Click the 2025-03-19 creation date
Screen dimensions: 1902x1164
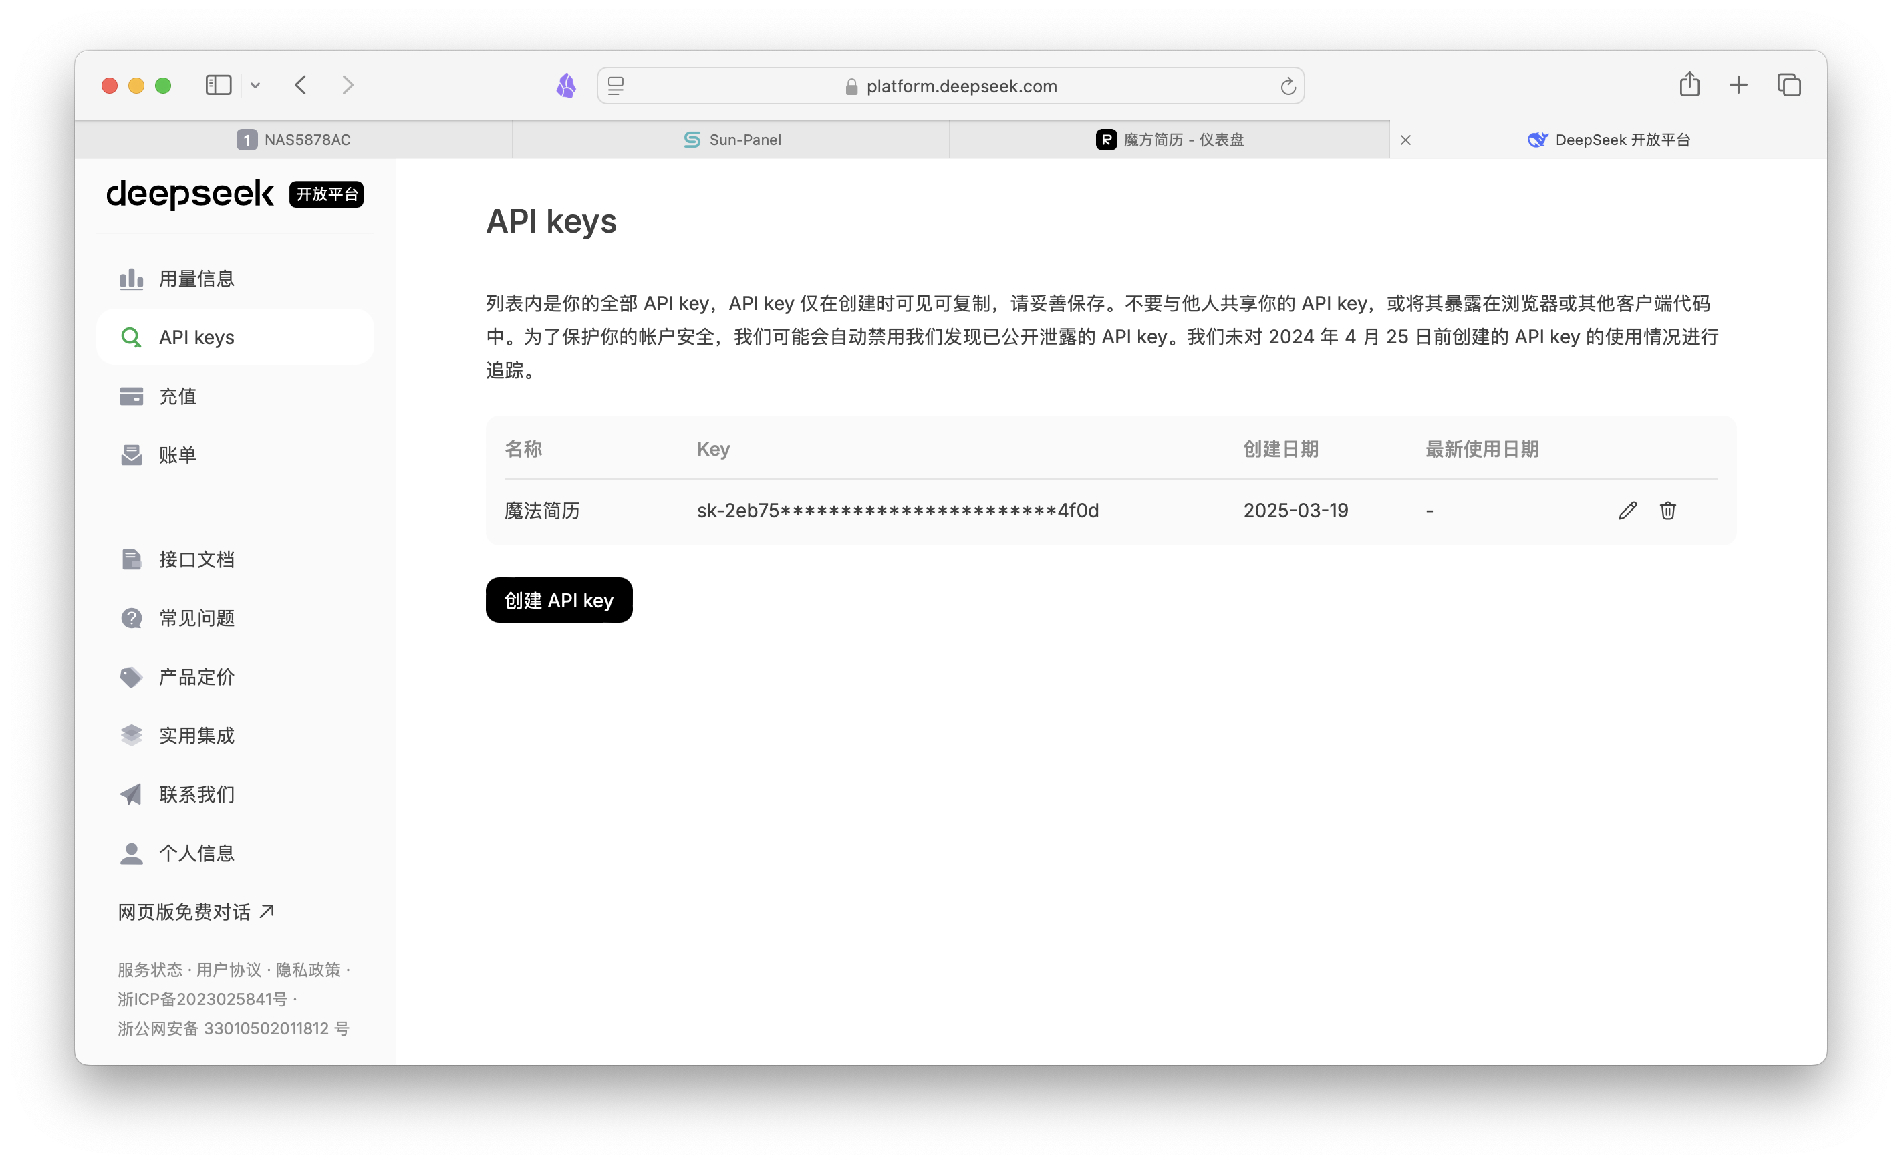coord(1295,511)
